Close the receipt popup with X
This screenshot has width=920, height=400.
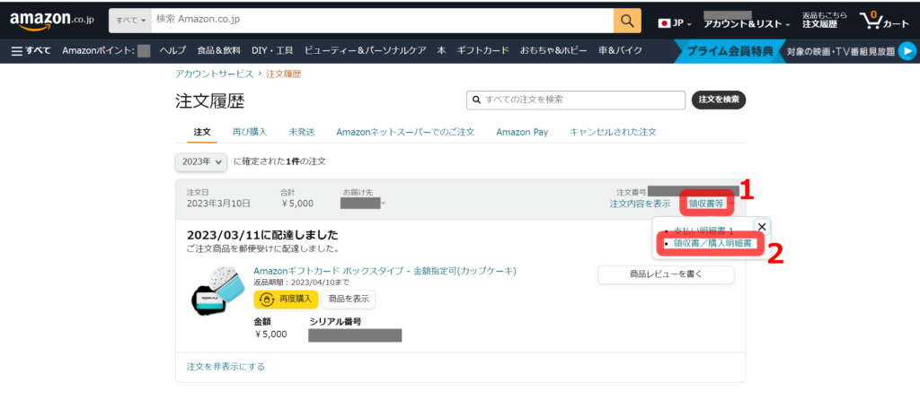coord(761,227)
